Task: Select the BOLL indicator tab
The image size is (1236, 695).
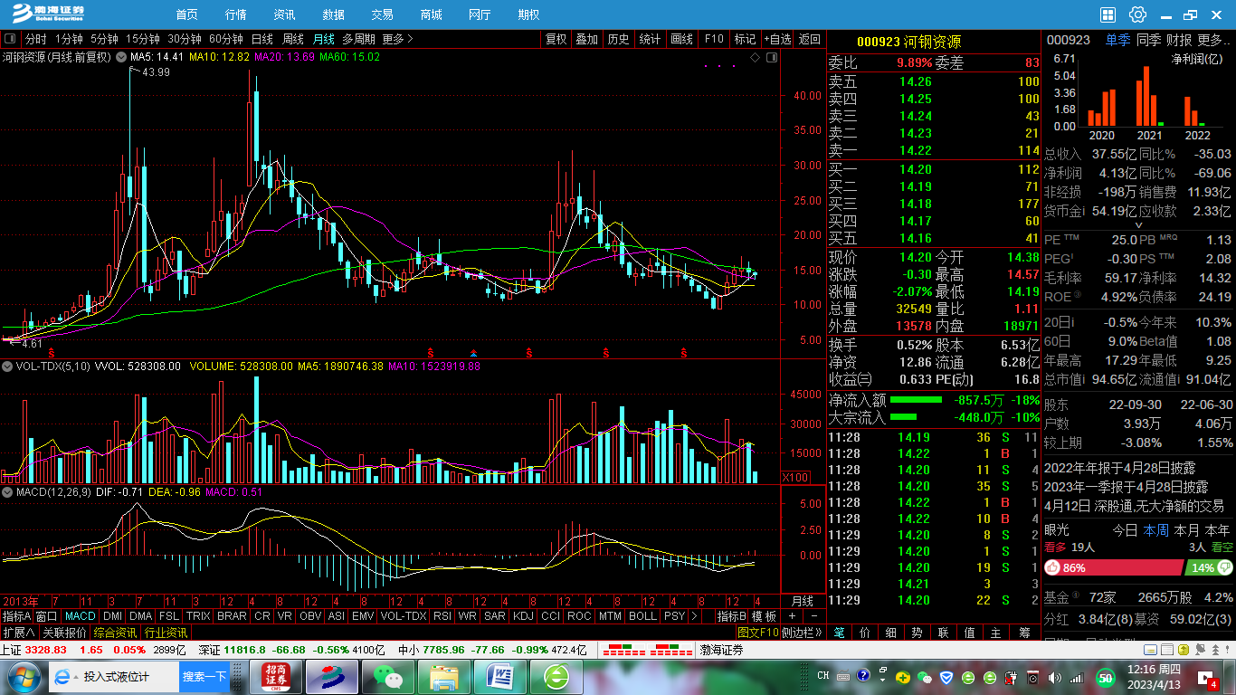Action: [x=642, y=616]
